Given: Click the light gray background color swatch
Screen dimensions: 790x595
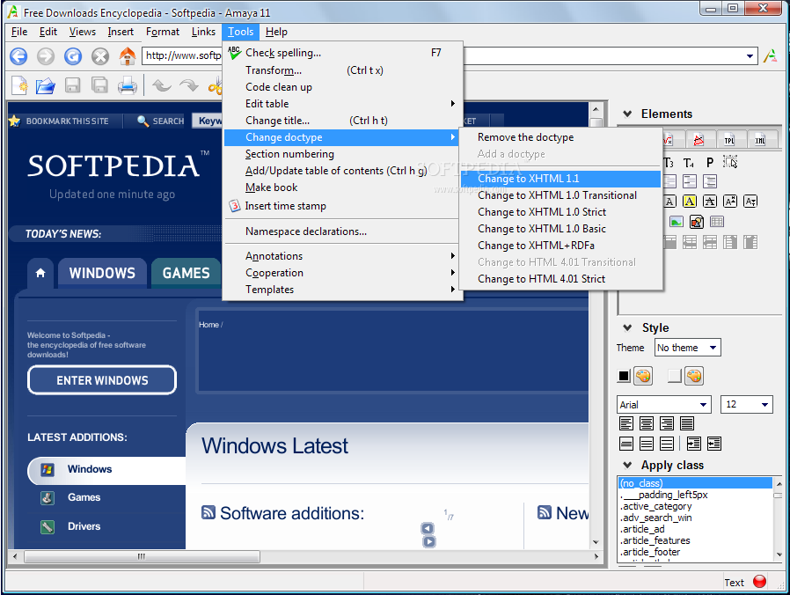Looking at the screenshot, I should [674, 376].
